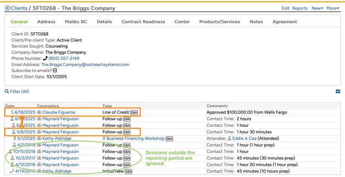Image resolution: width=345 pixels, height=177 pixels.
Task: Click dollar icon on the 6/18/2025 row
Action: [12, 112]
